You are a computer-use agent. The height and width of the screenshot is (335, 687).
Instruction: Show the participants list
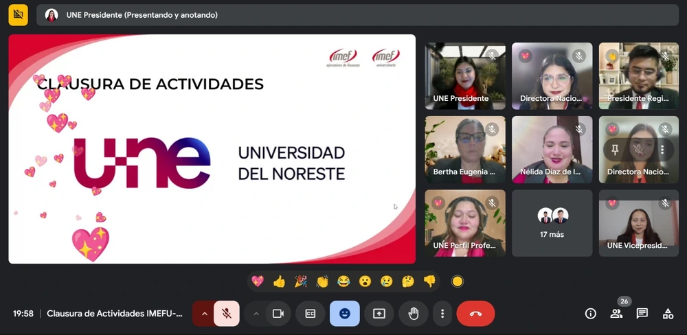point(616,314)
